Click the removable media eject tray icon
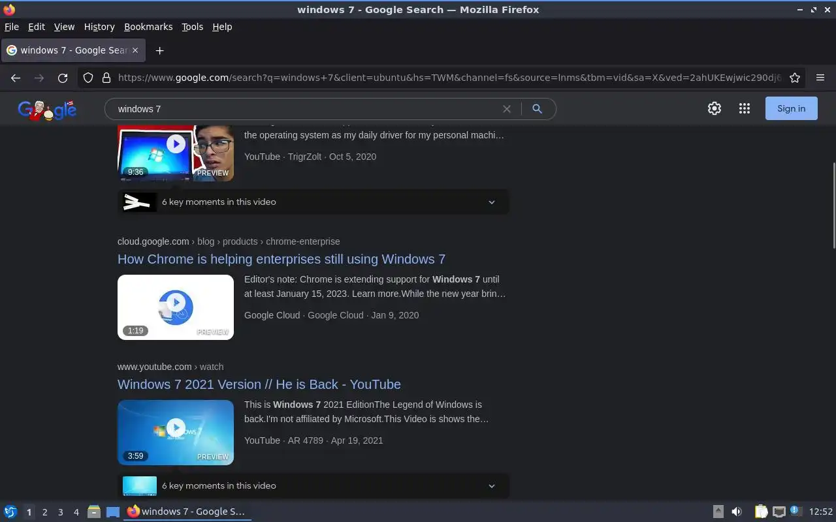 [x=718, y=512]
